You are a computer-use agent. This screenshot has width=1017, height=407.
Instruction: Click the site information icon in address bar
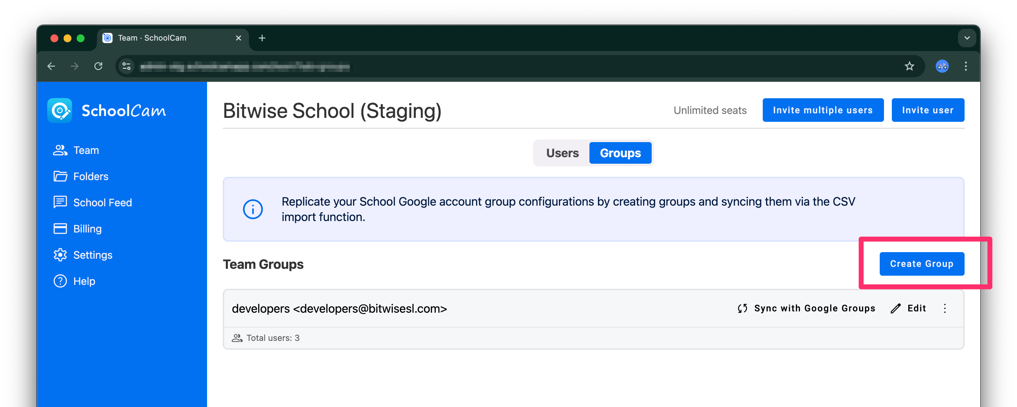click(126, 66)
